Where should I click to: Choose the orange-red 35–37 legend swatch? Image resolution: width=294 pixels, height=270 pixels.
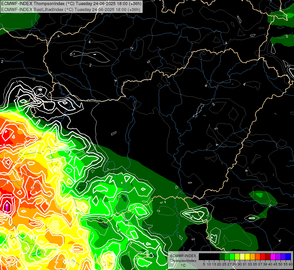click(258, 256)
